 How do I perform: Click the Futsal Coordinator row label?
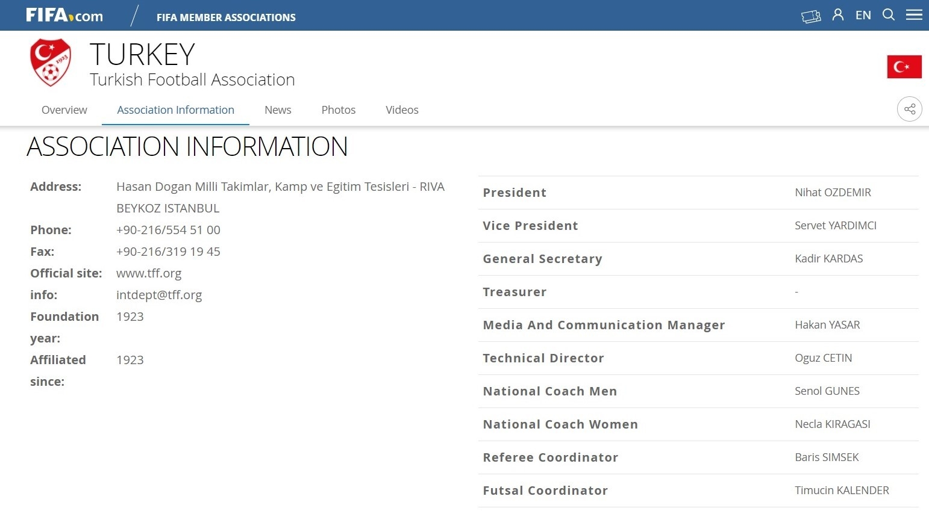[x=545, y=491]
